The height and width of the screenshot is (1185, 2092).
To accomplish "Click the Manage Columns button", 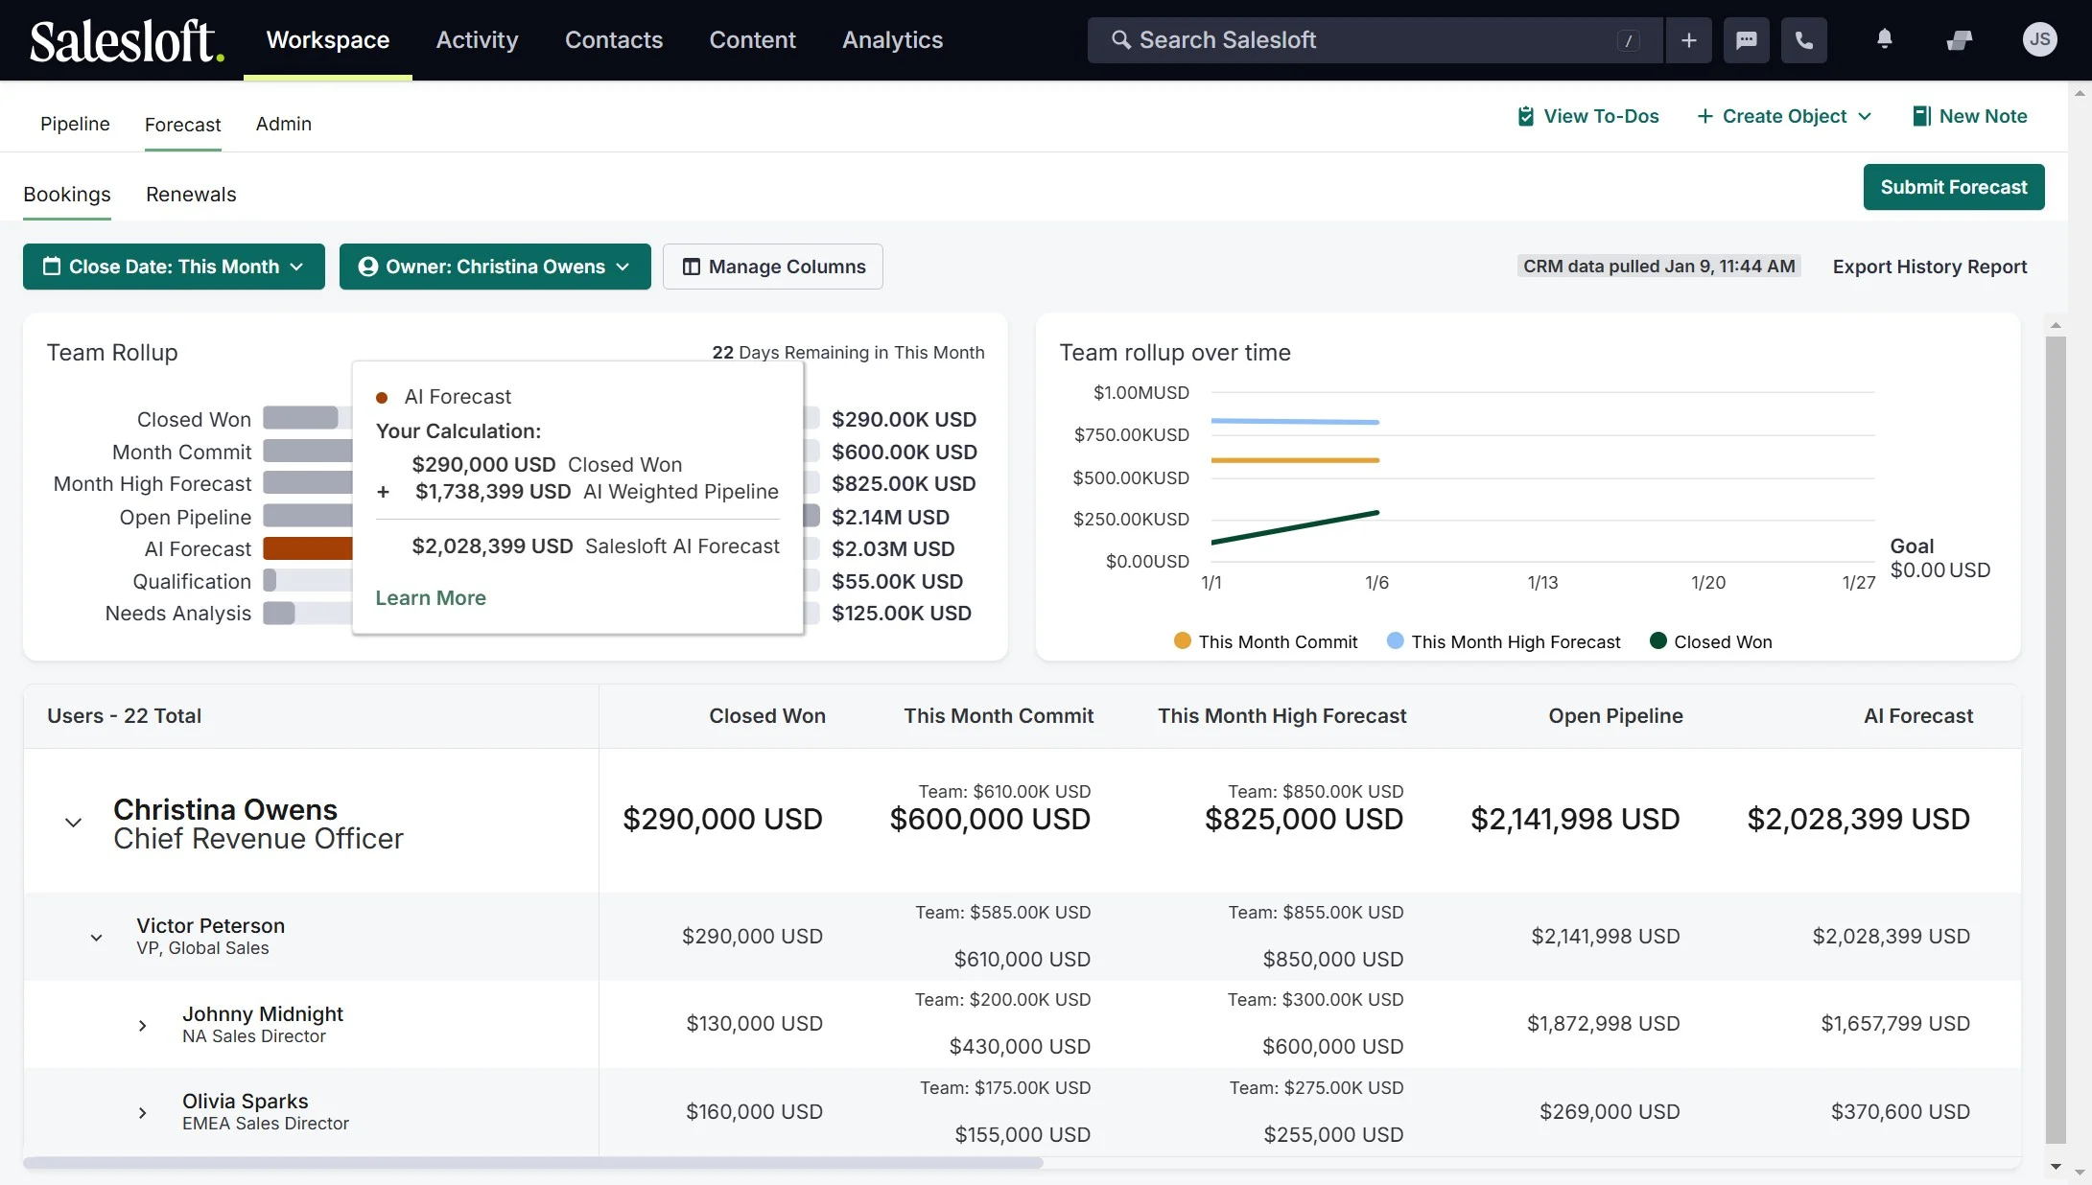I will tap(773, 267).
